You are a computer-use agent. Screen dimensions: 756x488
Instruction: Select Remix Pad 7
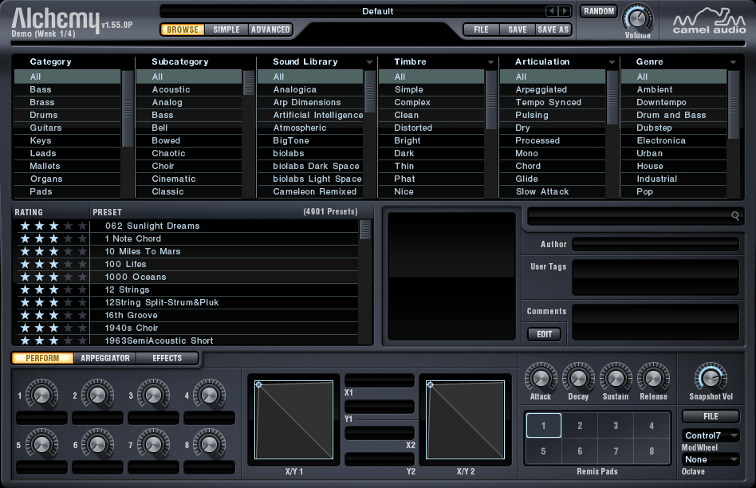click(x=616, y=451)
